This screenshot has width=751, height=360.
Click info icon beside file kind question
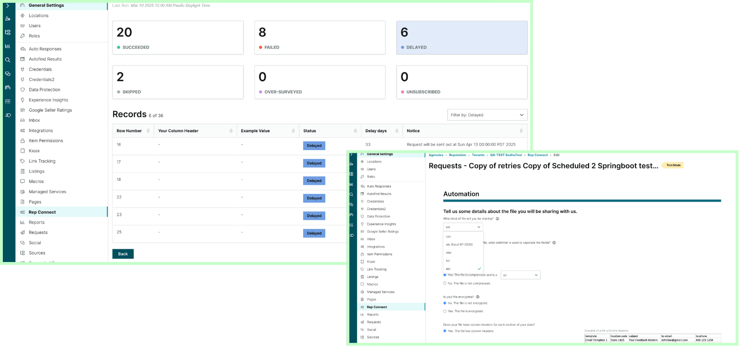(498, 219)
